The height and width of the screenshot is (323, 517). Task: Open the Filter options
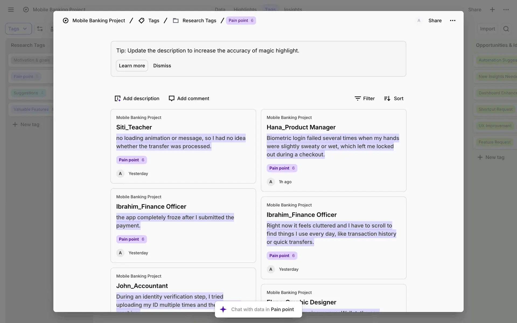pos(365,99)
